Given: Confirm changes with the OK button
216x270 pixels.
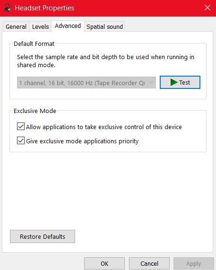Looking at the screenshot, I should coord(104,263).
